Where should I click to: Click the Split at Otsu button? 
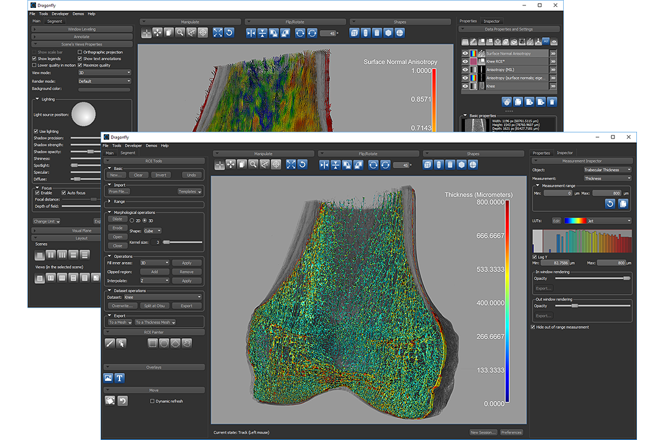[x=154, y=306]
